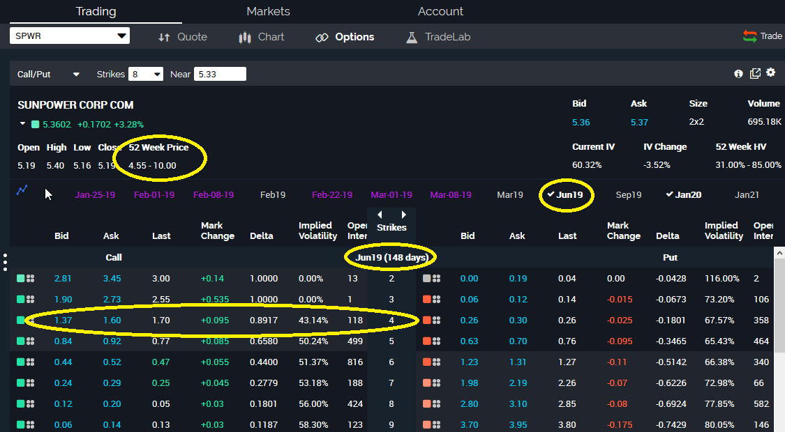The image size is (785, 432).
Task: Click the 5.37 ask quote
Action: (x=639, y=123)
